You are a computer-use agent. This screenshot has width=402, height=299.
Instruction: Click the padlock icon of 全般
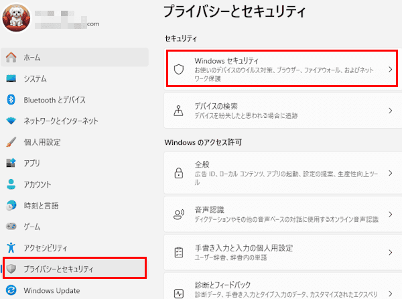click(x=179, y=173)
